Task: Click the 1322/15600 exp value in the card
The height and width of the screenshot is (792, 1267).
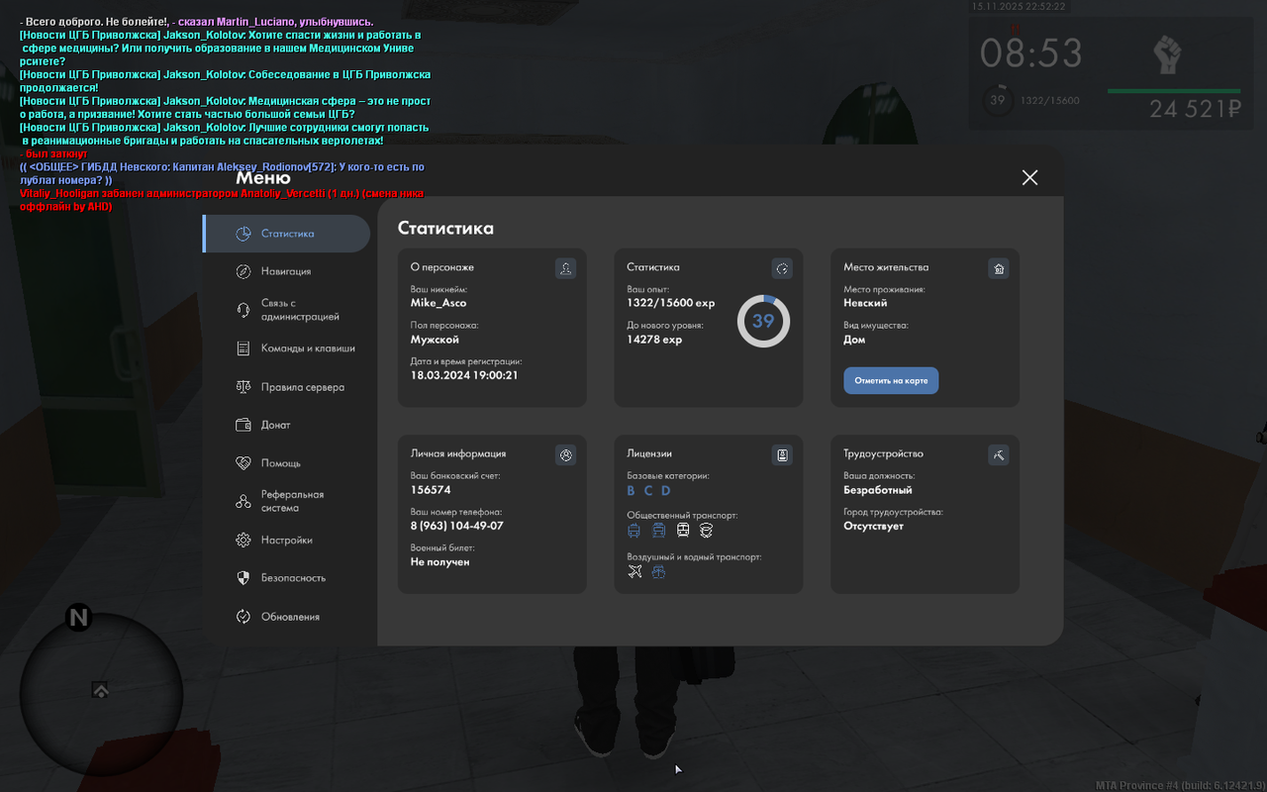Action: 671,303
